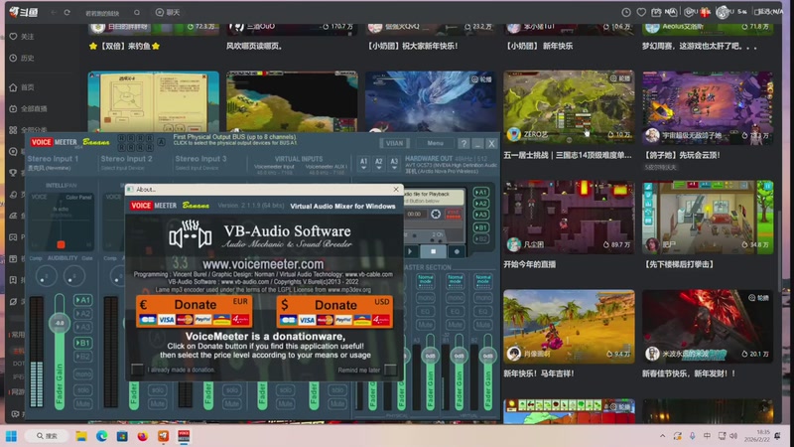Select input device for Stereo Input 2
Viewport: 794px width, 447px height.
122,168
